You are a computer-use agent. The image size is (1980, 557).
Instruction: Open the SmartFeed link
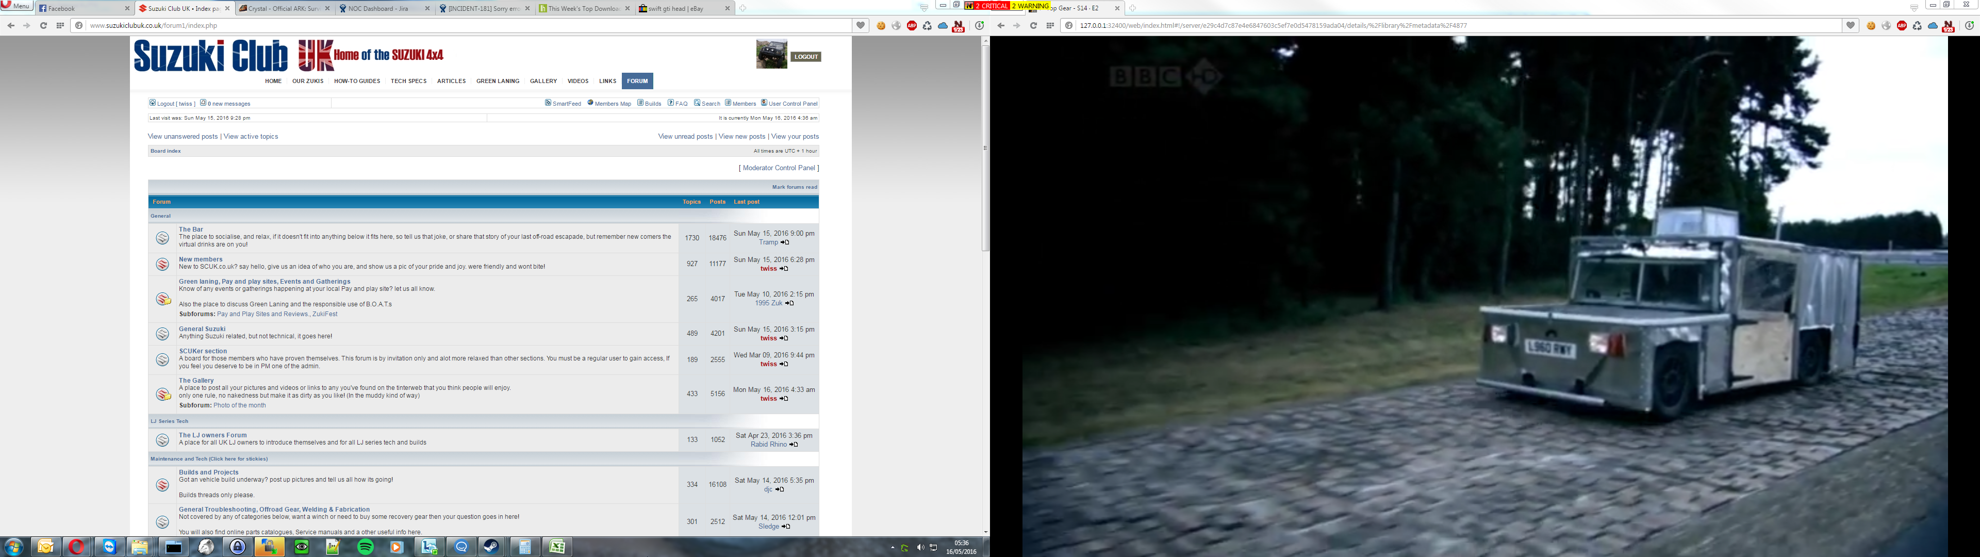(x=564, y=103)
